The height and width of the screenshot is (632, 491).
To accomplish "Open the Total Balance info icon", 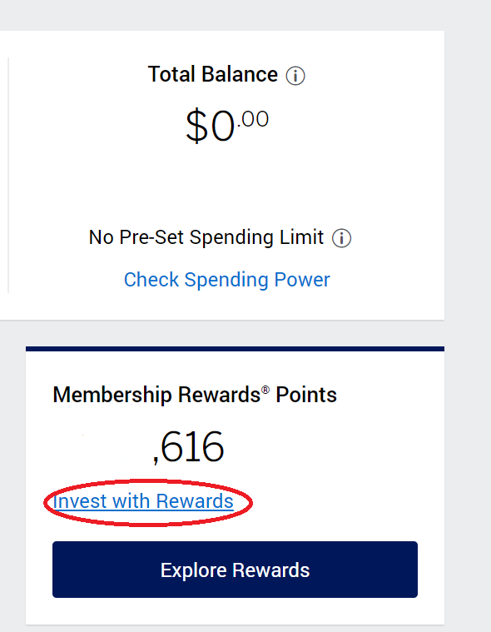I will coord(295,76).
